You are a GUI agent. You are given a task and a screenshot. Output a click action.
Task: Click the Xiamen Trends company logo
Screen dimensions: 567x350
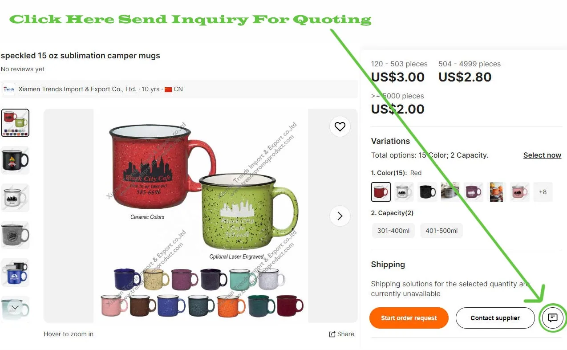click(x=8, y=89)
